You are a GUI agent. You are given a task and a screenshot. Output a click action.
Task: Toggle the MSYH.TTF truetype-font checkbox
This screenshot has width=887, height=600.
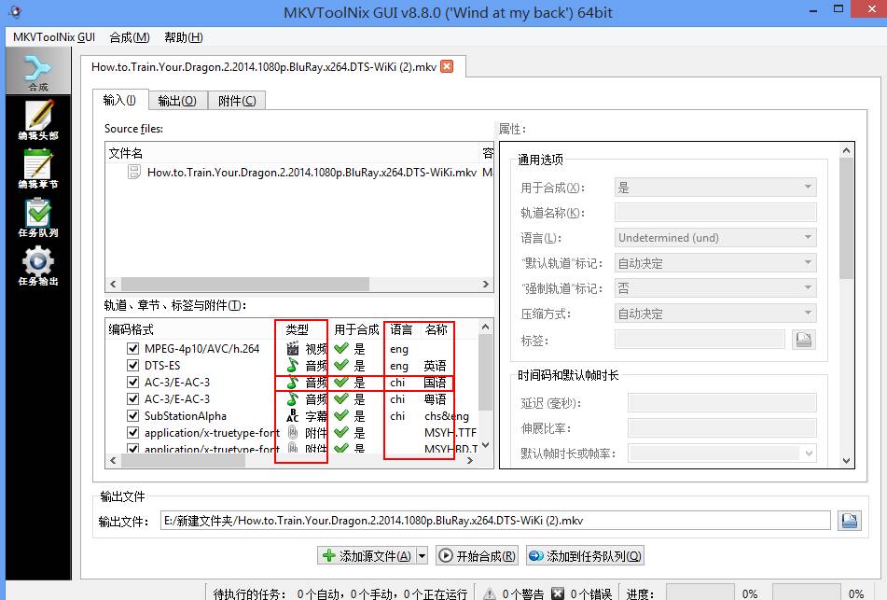pos(133,433)
